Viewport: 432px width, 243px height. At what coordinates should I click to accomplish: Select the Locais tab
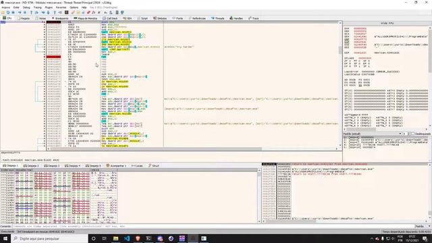137,166
